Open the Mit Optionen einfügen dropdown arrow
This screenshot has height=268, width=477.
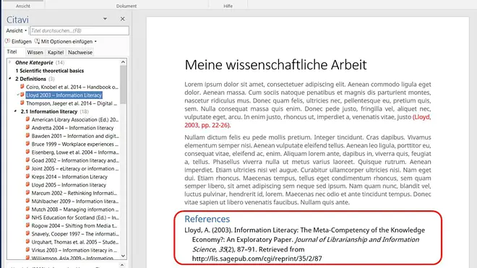95,41
